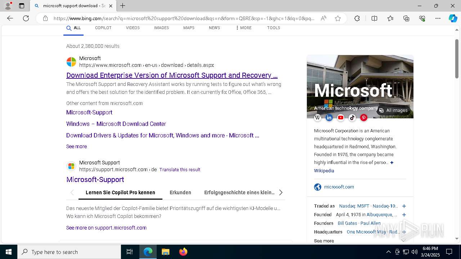461x259 pixels.
Task: Expand See more in knowledge panel
Action: 324,241
